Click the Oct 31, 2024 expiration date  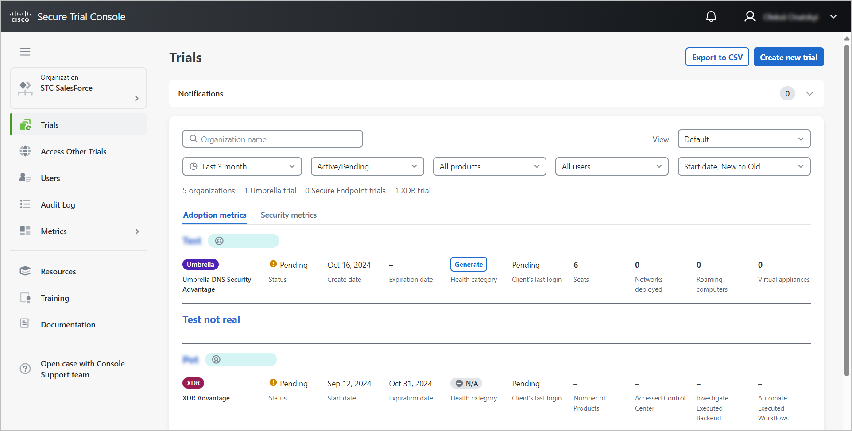[411, 384]
